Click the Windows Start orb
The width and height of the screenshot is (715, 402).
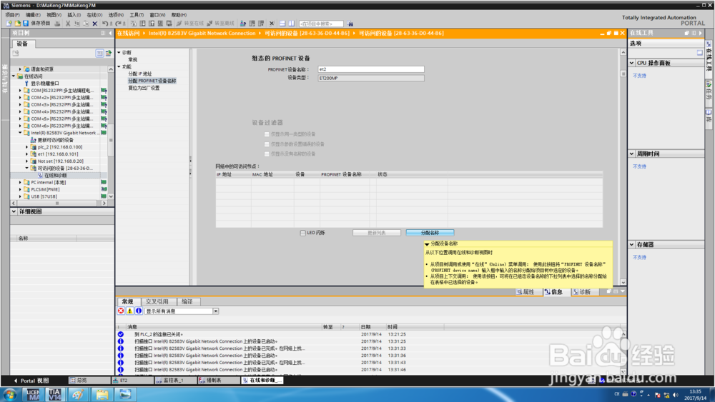[9, 394]
